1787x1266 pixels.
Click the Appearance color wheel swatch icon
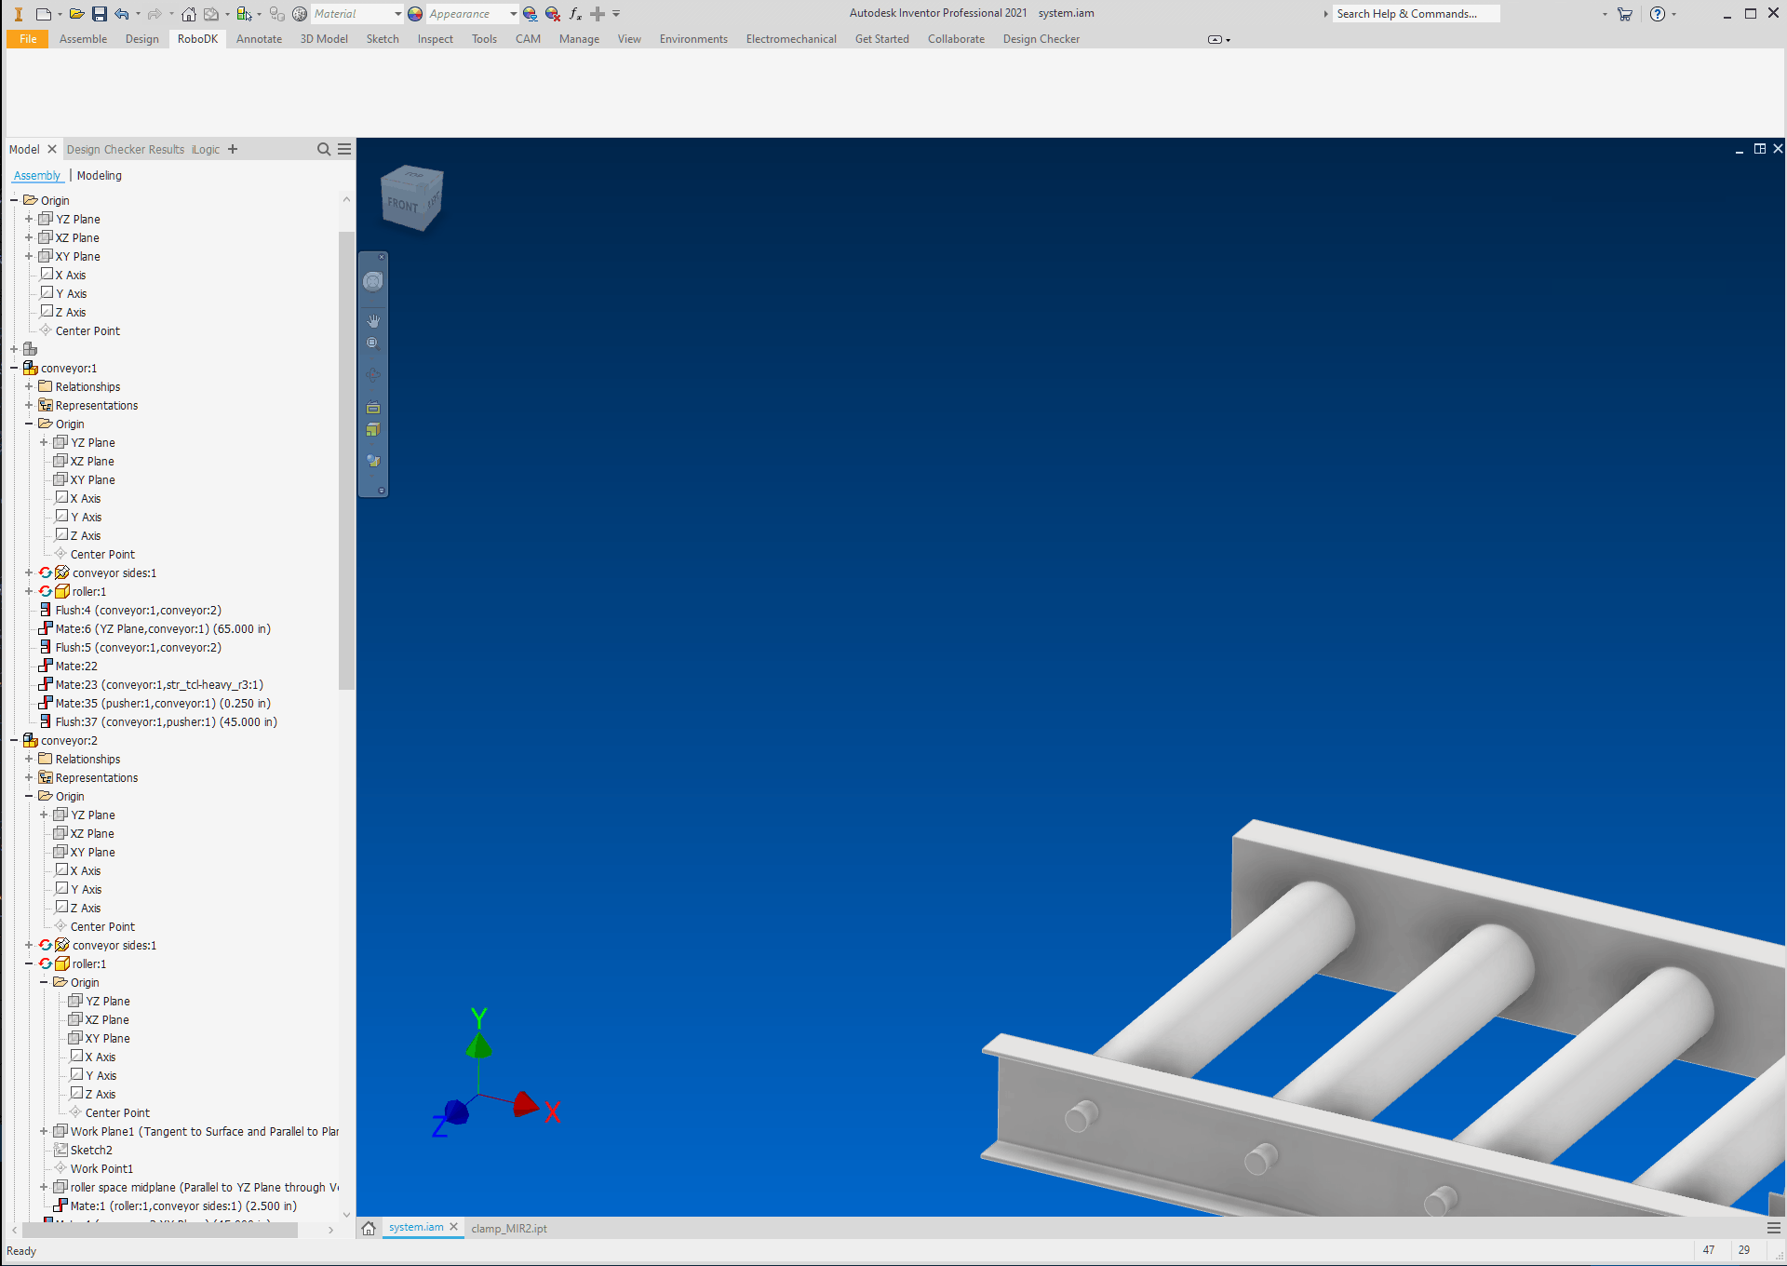tap(415, 14)
